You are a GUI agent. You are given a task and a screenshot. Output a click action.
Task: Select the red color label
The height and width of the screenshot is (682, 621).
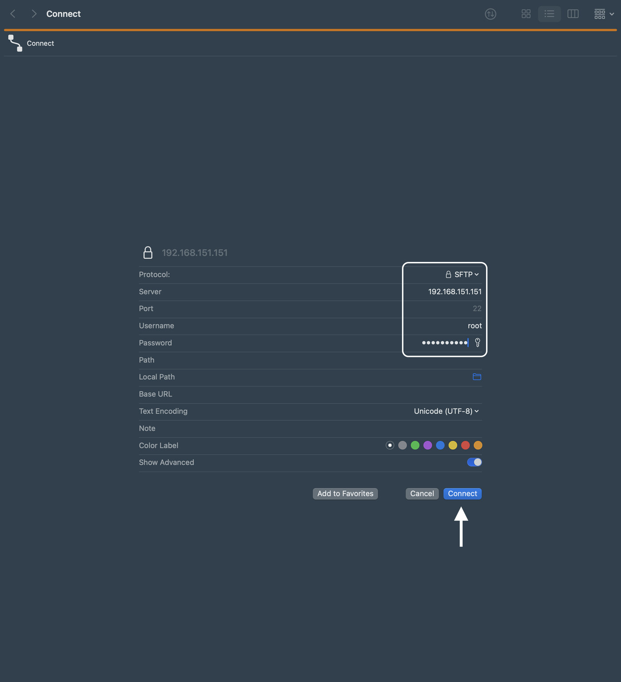click(x=465, y=446)
